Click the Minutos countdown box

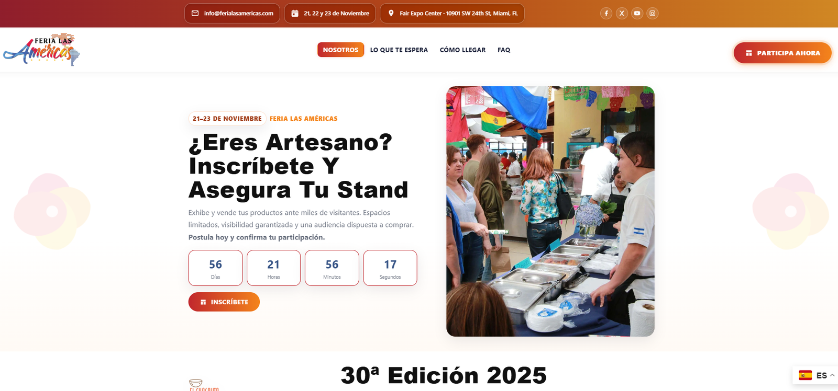point(332,268)
